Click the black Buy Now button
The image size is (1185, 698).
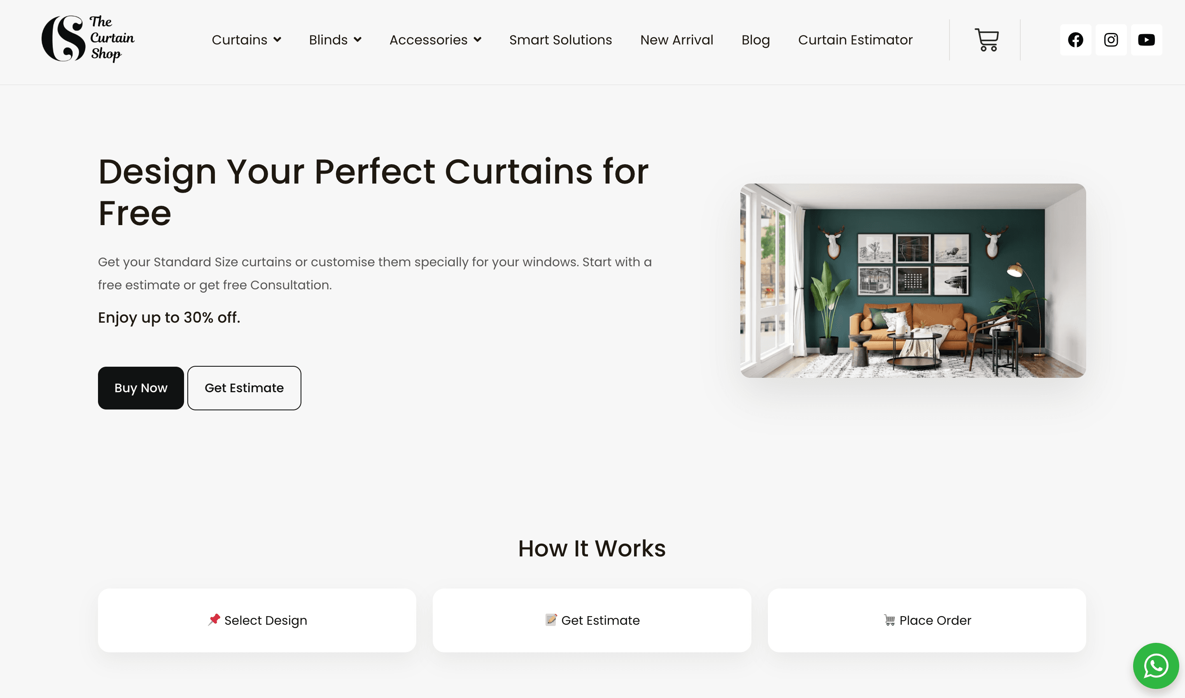click(141, 388)
